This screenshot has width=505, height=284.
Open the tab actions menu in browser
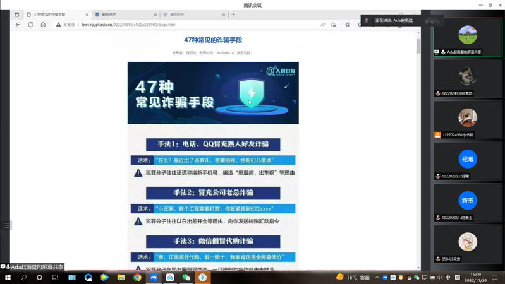17,15
